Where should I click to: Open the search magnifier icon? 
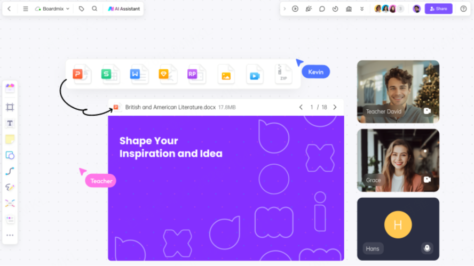(x=94, y=9)
